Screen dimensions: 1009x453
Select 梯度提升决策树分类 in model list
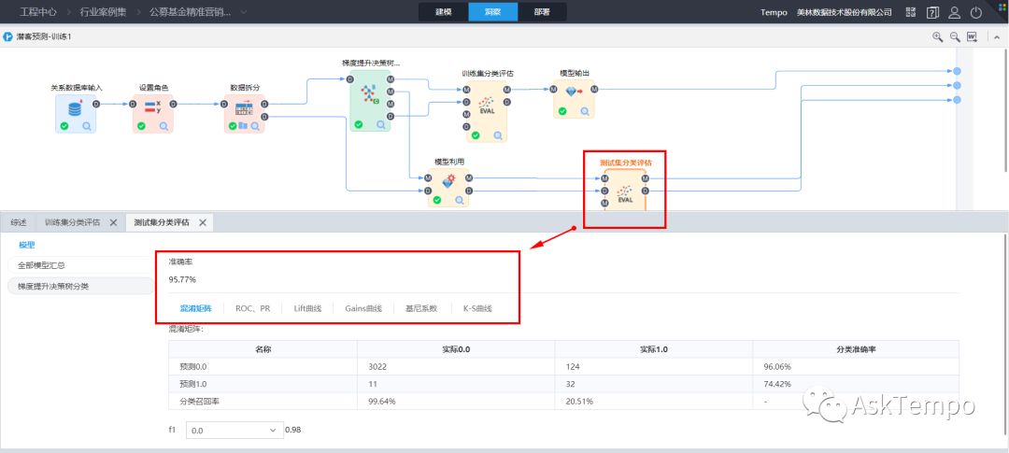coord(80,287)
